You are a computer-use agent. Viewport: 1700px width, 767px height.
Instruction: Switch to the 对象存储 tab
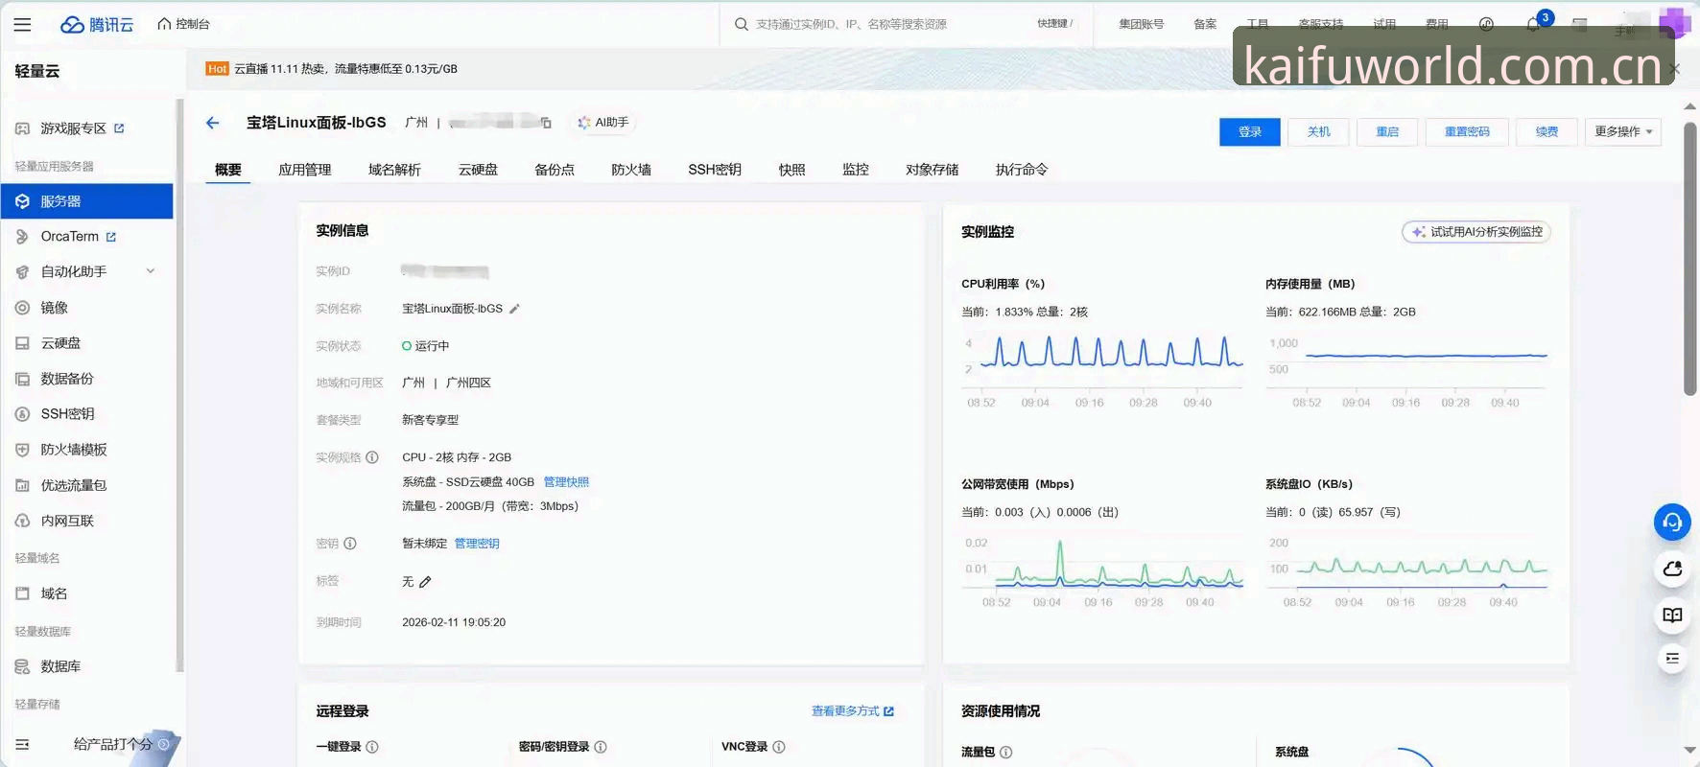[932, 170]
